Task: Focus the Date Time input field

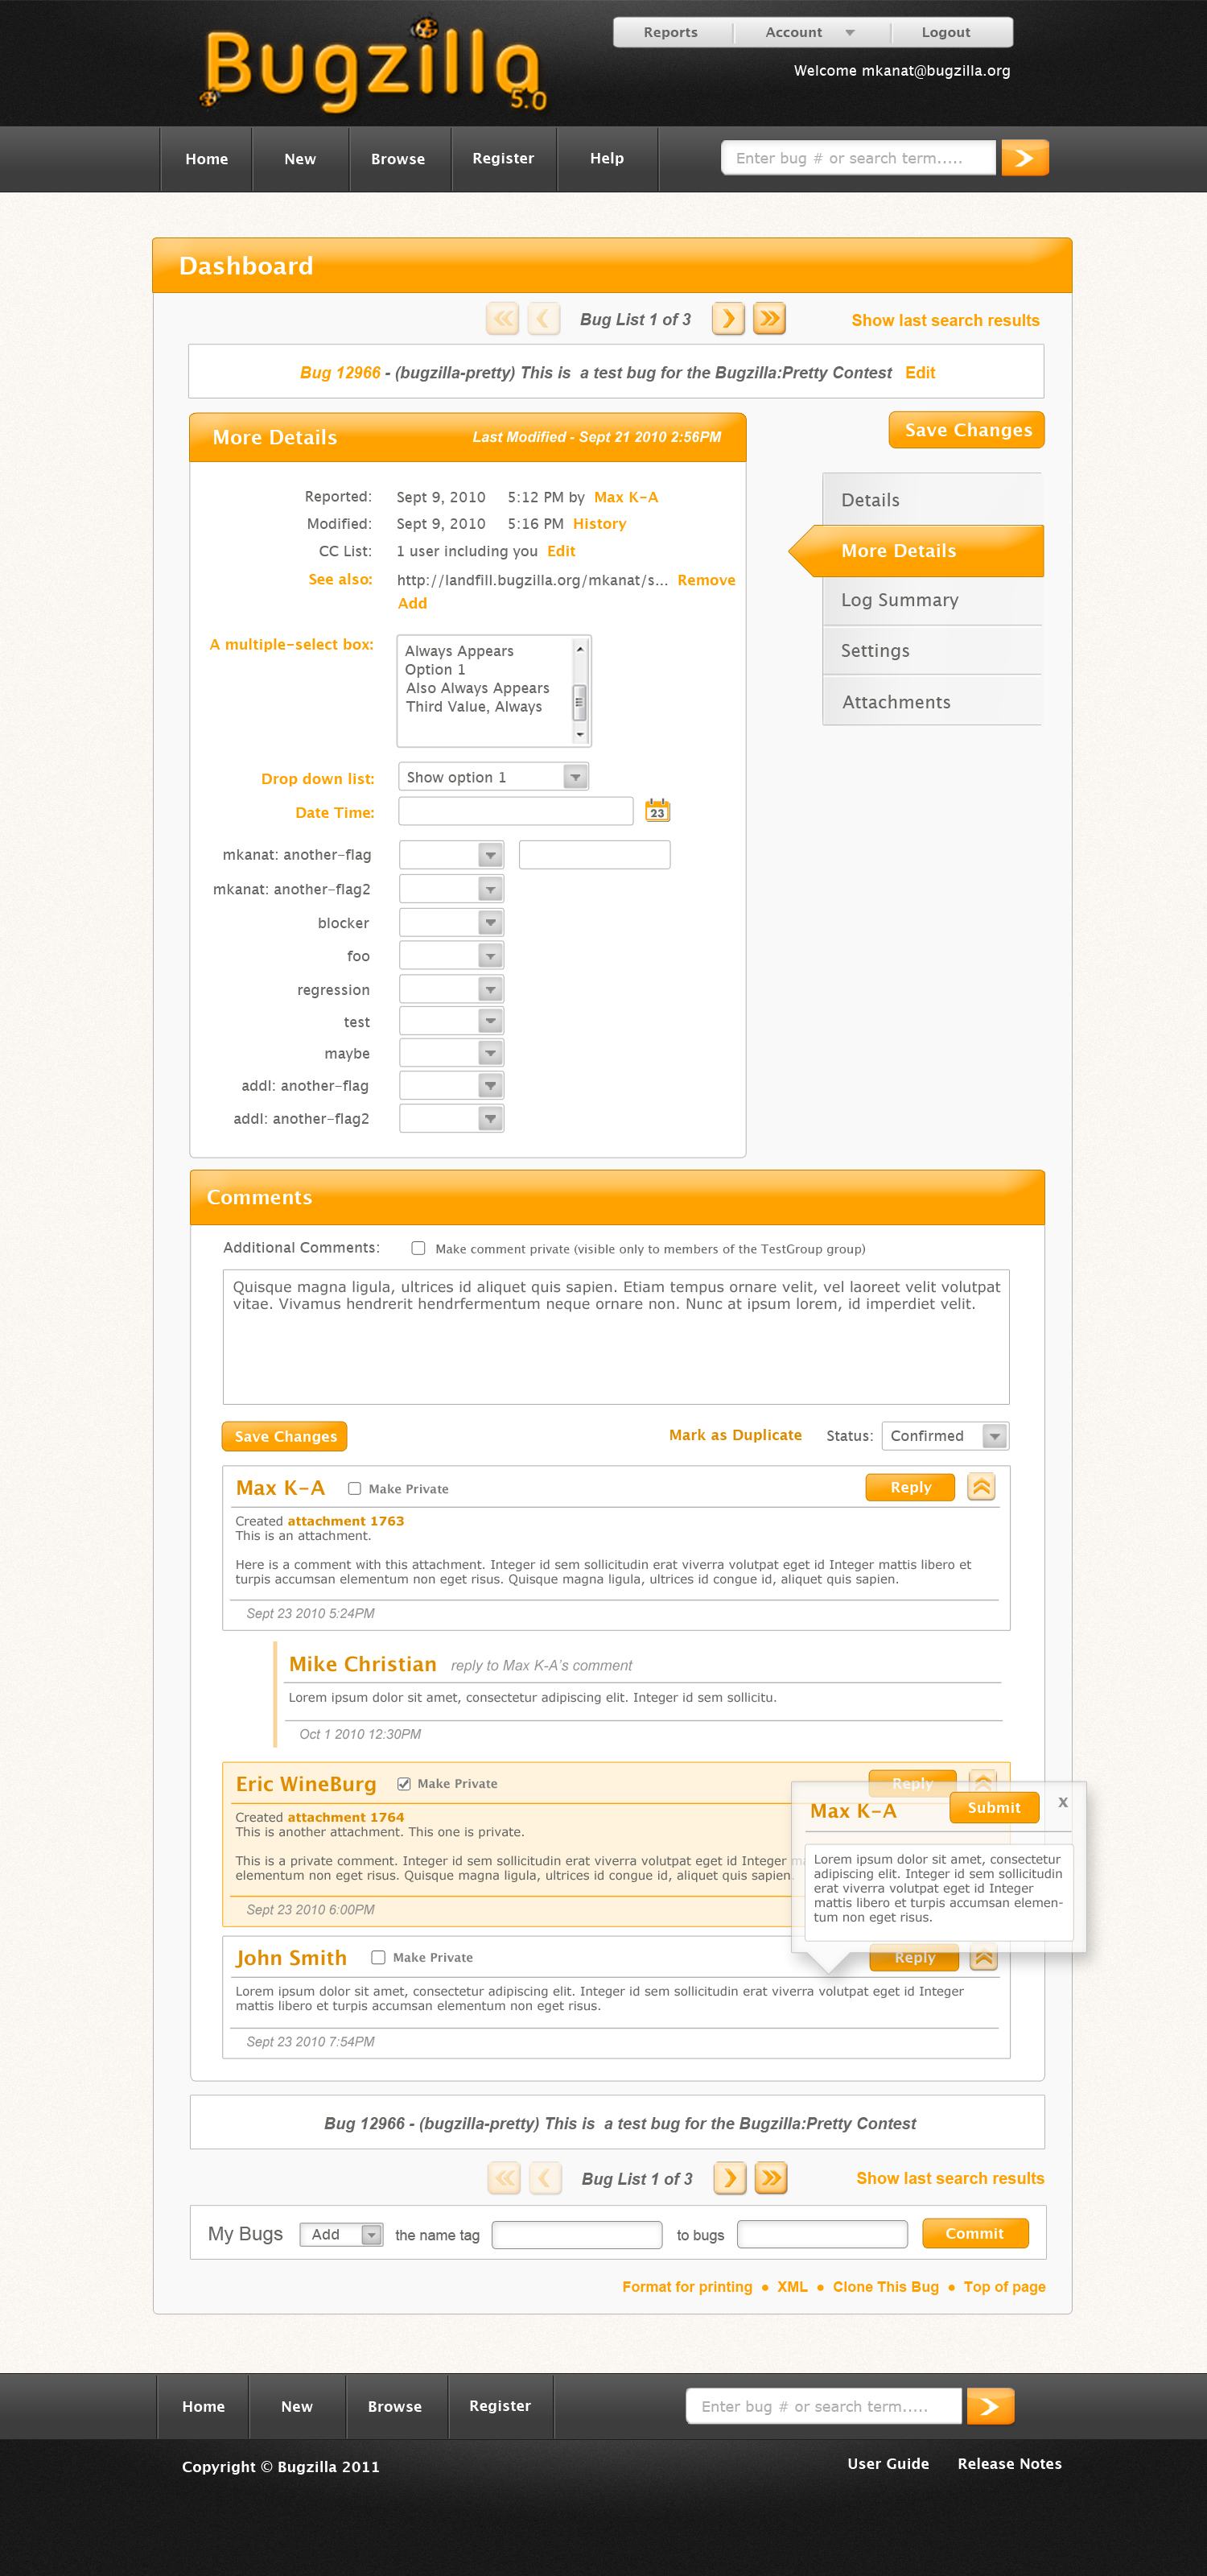Action: click(516, 811)
